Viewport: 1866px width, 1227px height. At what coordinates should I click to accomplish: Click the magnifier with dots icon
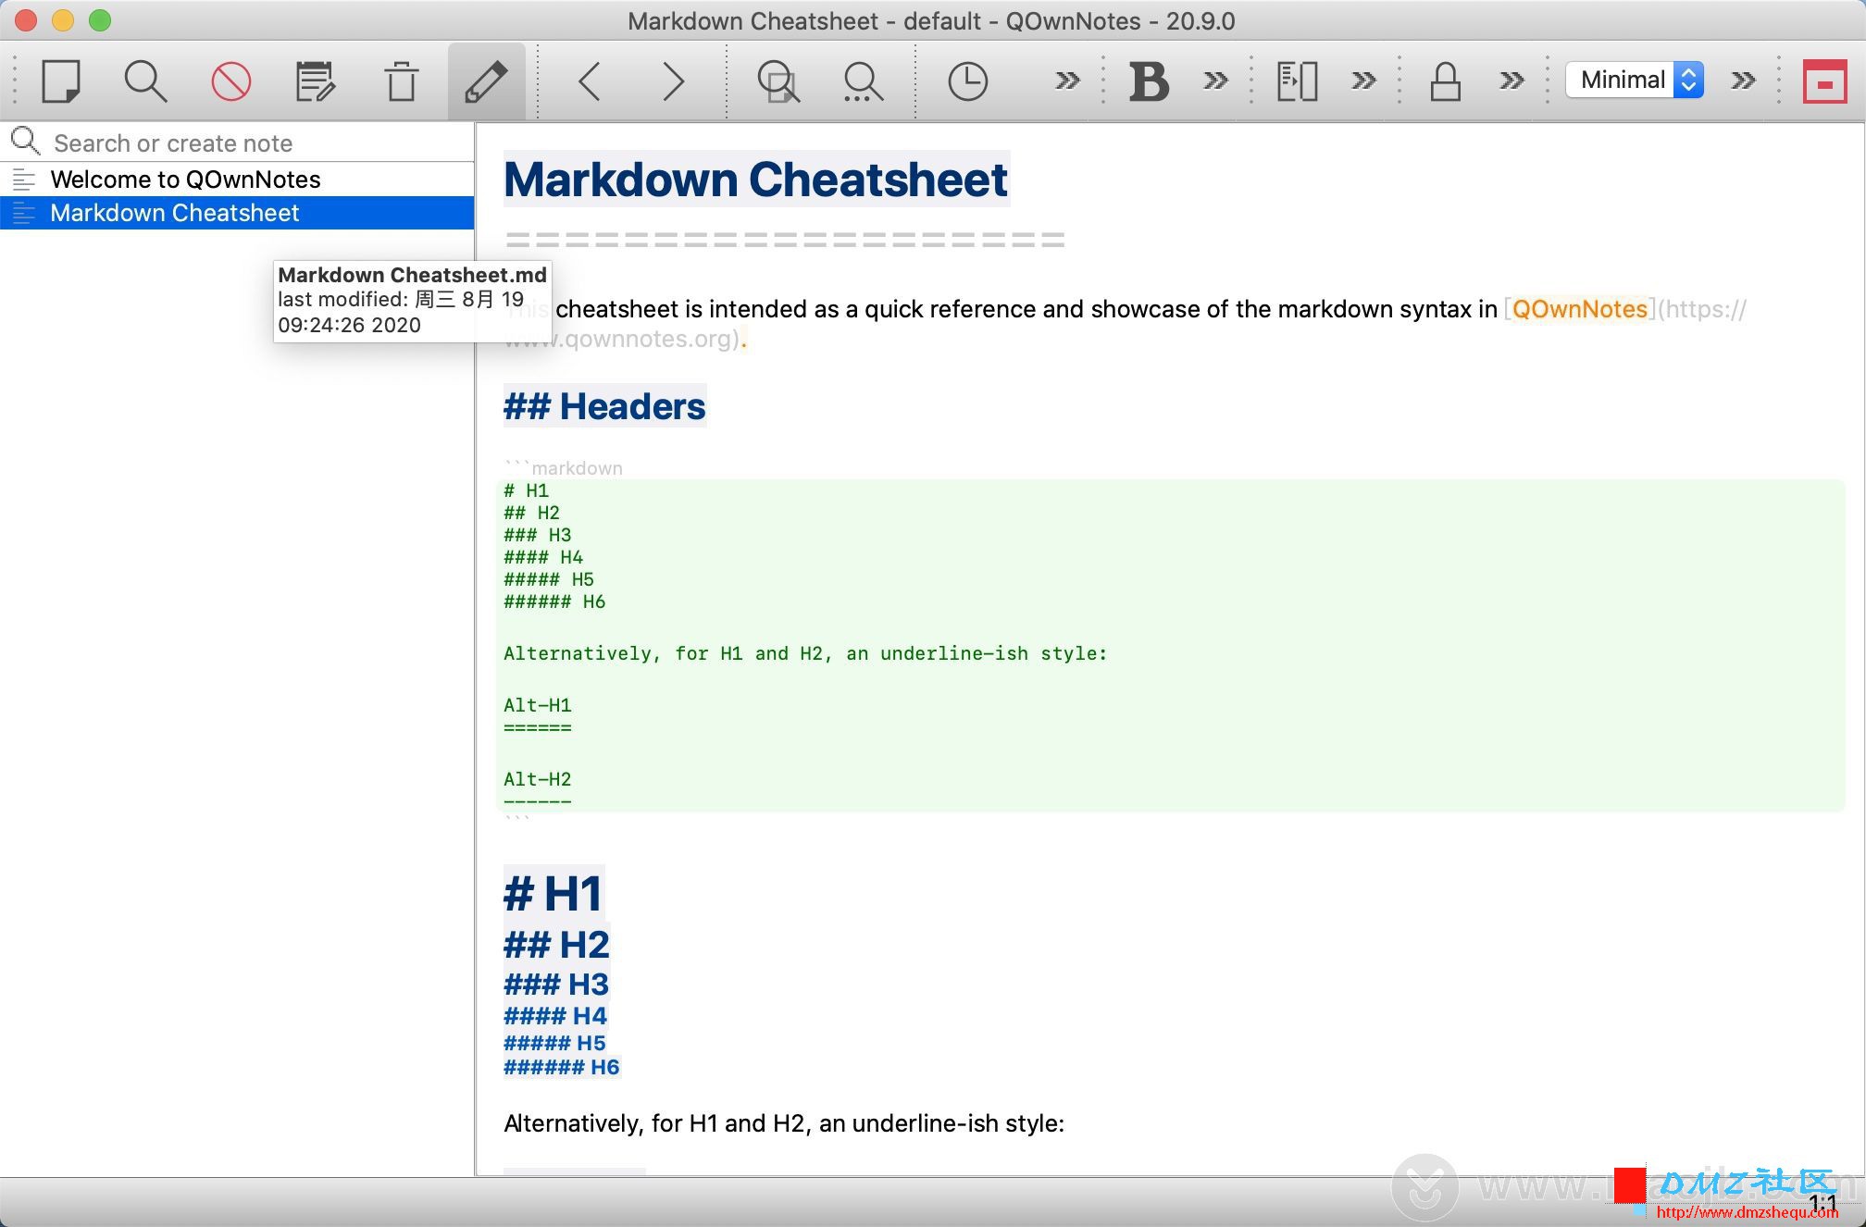pyautogui.click(x=863, y=81)
